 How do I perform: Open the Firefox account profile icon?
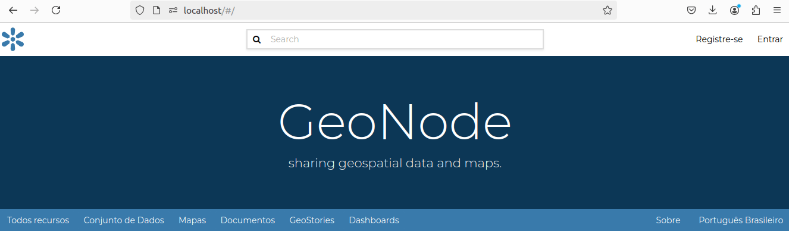click(735, 10)
